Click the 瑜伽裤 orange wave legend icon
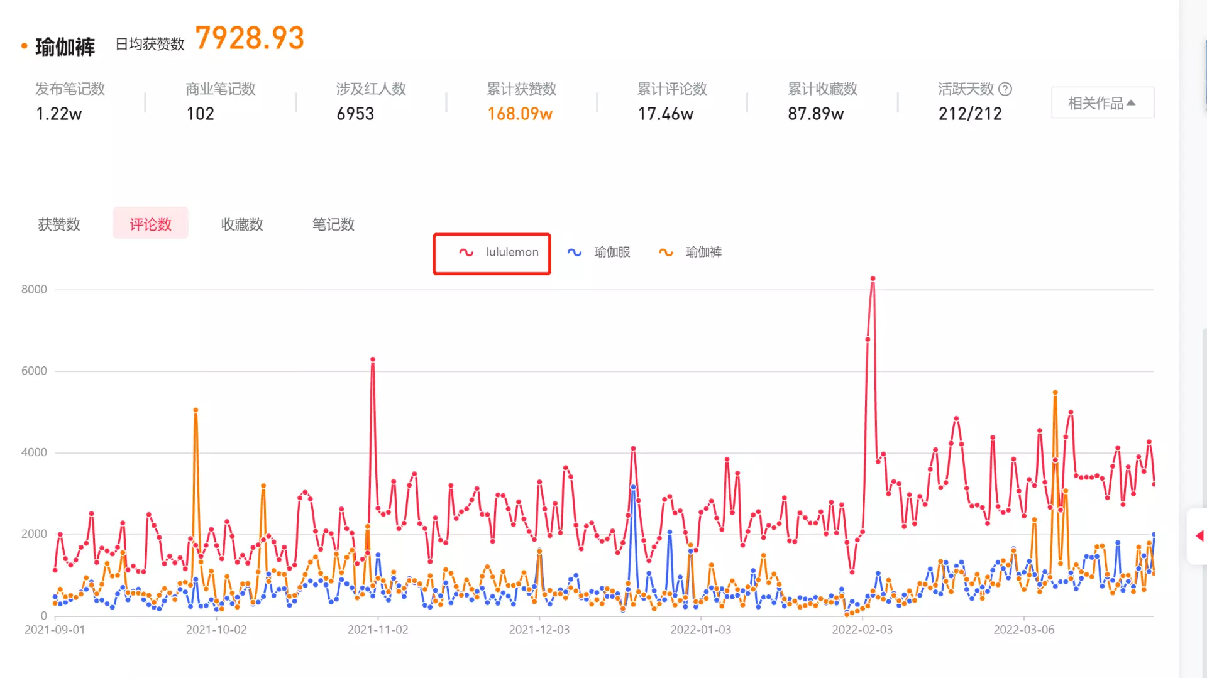 click(x=666, y=252)
